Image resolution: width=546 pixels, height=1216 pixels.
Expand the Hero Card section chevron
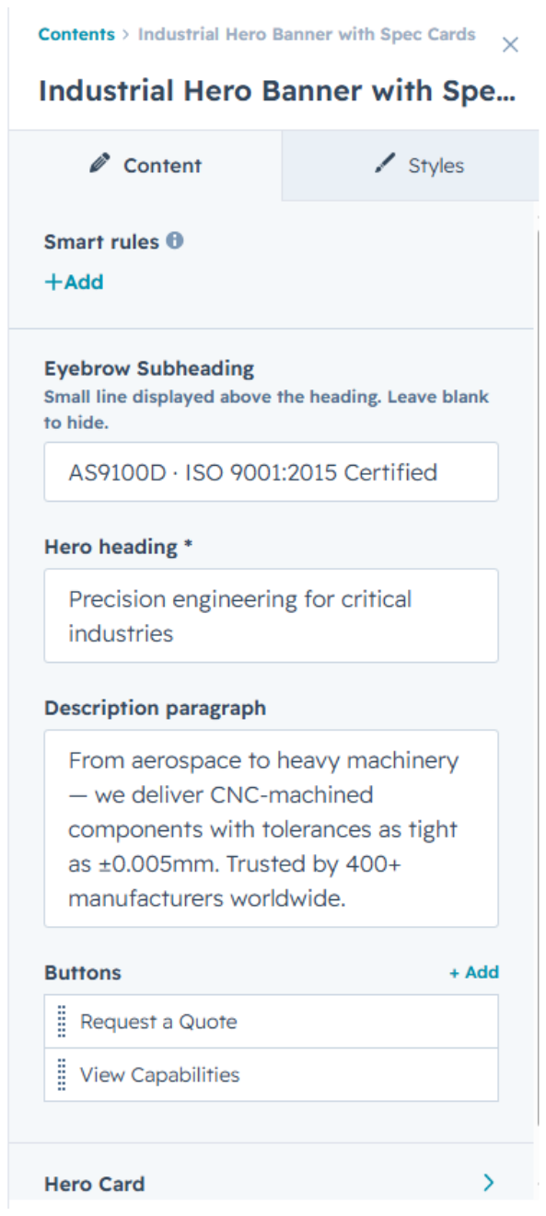(x=489, y=1183)
